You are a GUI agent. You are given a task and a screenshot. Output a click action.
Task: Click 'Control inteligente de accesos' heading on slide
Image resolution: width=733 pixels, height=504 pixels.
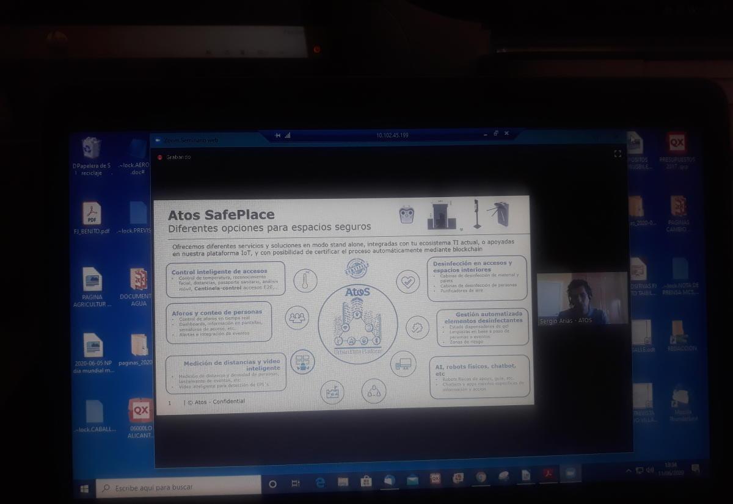[x=219, y=272]
